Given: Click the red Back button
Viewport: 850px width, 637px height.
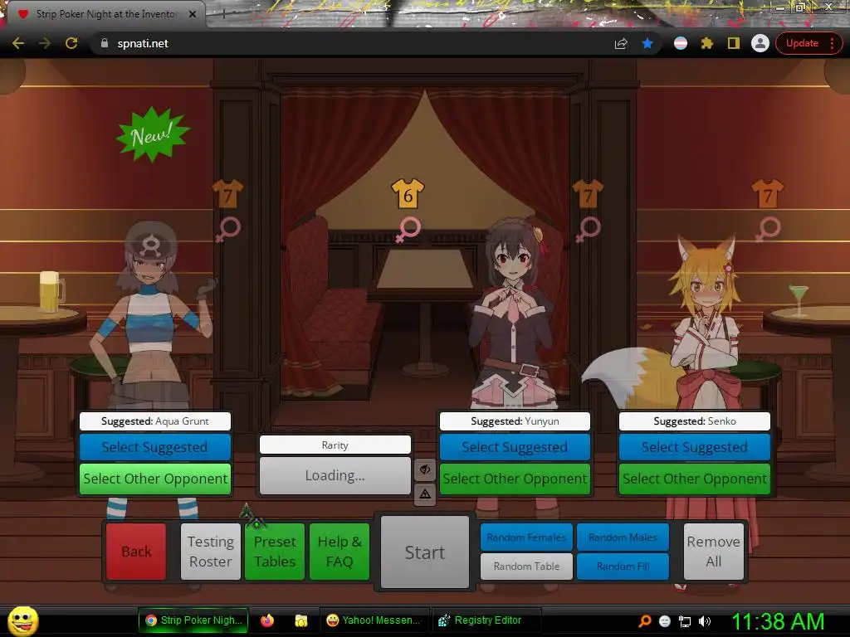Looking at the screenshot, I should coord(136,552).
